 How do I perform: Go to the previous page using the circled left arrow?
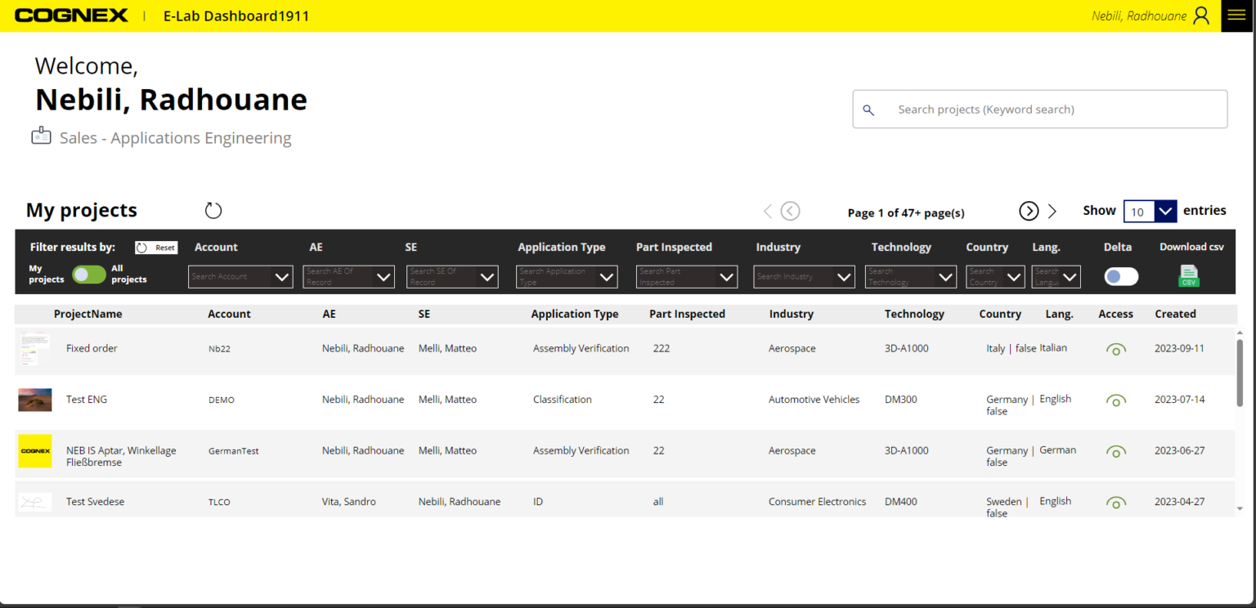pyautogui.click(x=790, y=212)
